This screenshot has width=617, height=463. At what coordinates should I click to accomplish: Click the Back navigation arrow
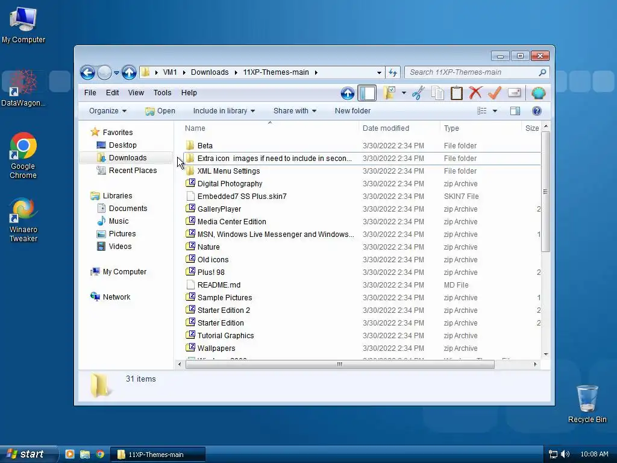(x=87, y=72)
